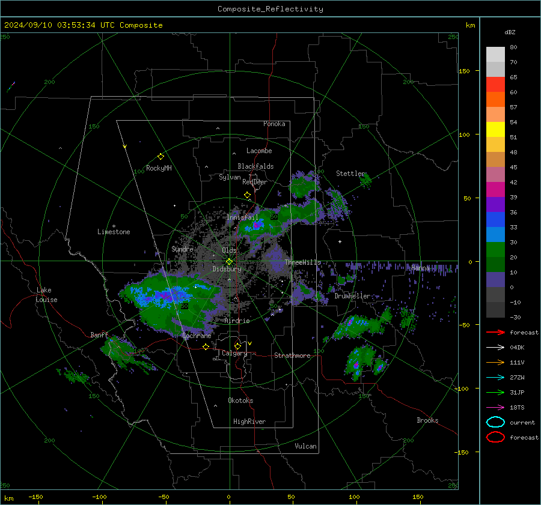Click the yellow diamond marker above Calgary
This screenshot has width=541, height=505.
pyautogui.click(x=237, y=346)
